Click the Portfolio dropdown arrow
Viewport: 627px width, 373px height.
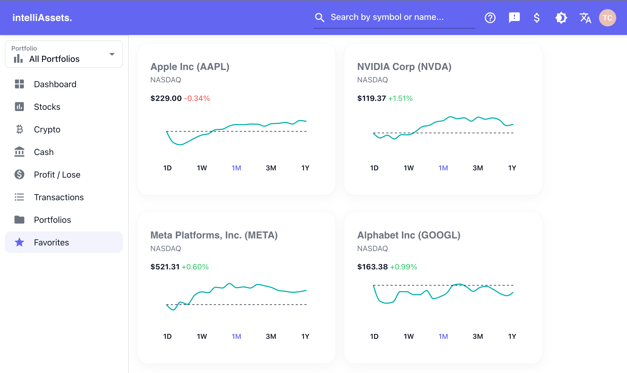[x=112, y=54]
